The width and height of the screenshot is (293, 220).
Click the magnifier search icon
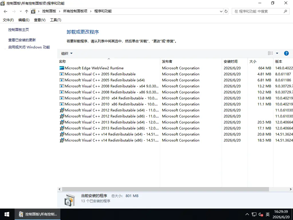[x=285, y=11]
